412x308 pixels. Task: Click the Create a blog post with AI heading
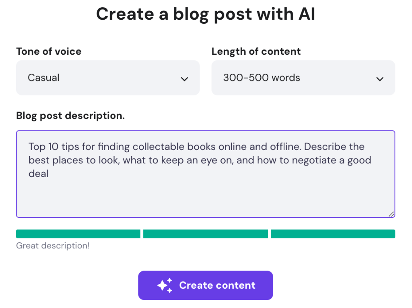pos(206,14)
